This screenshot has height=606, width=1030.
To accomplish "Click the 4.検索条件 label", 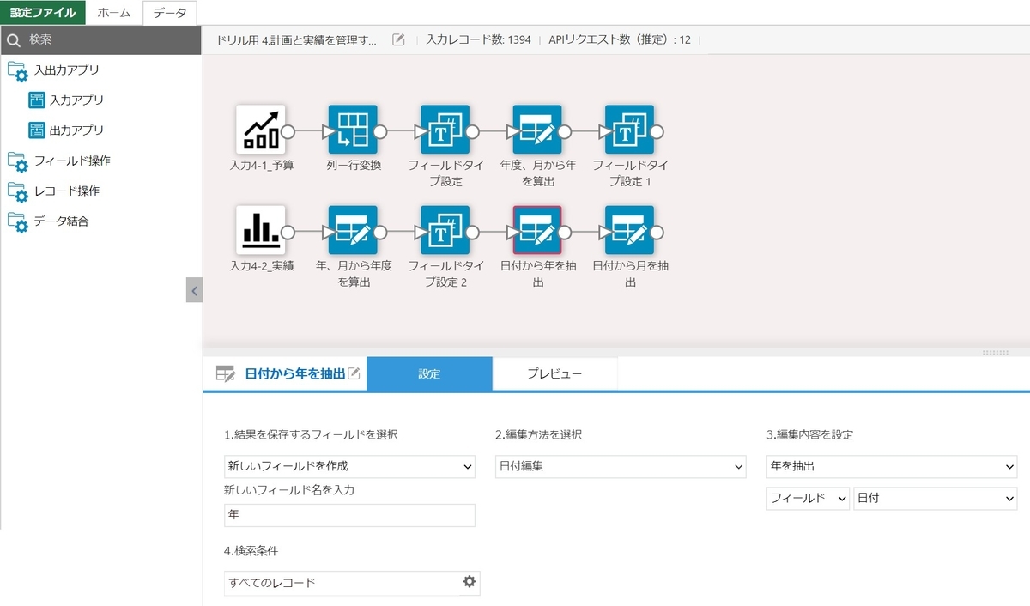I will click(252, 551).
